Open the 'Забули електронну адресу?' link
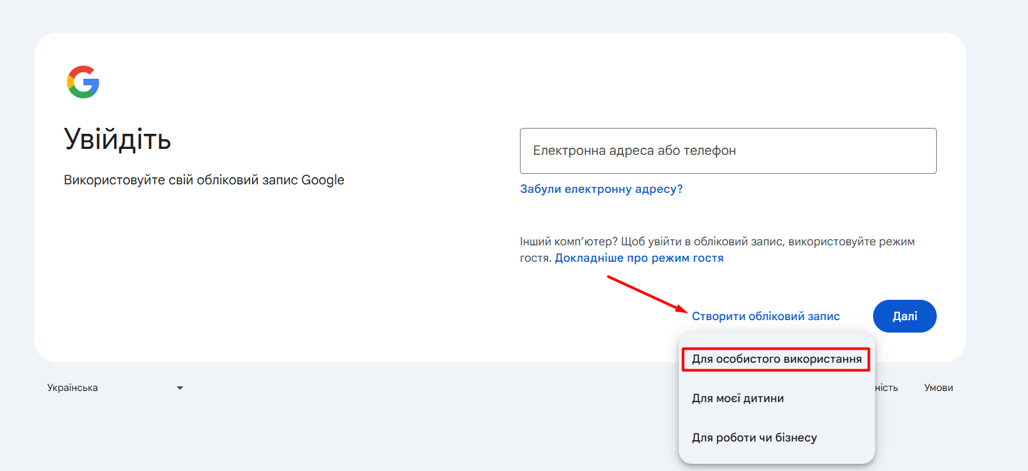Screen dimensions: 1028x471 (601, 189)
